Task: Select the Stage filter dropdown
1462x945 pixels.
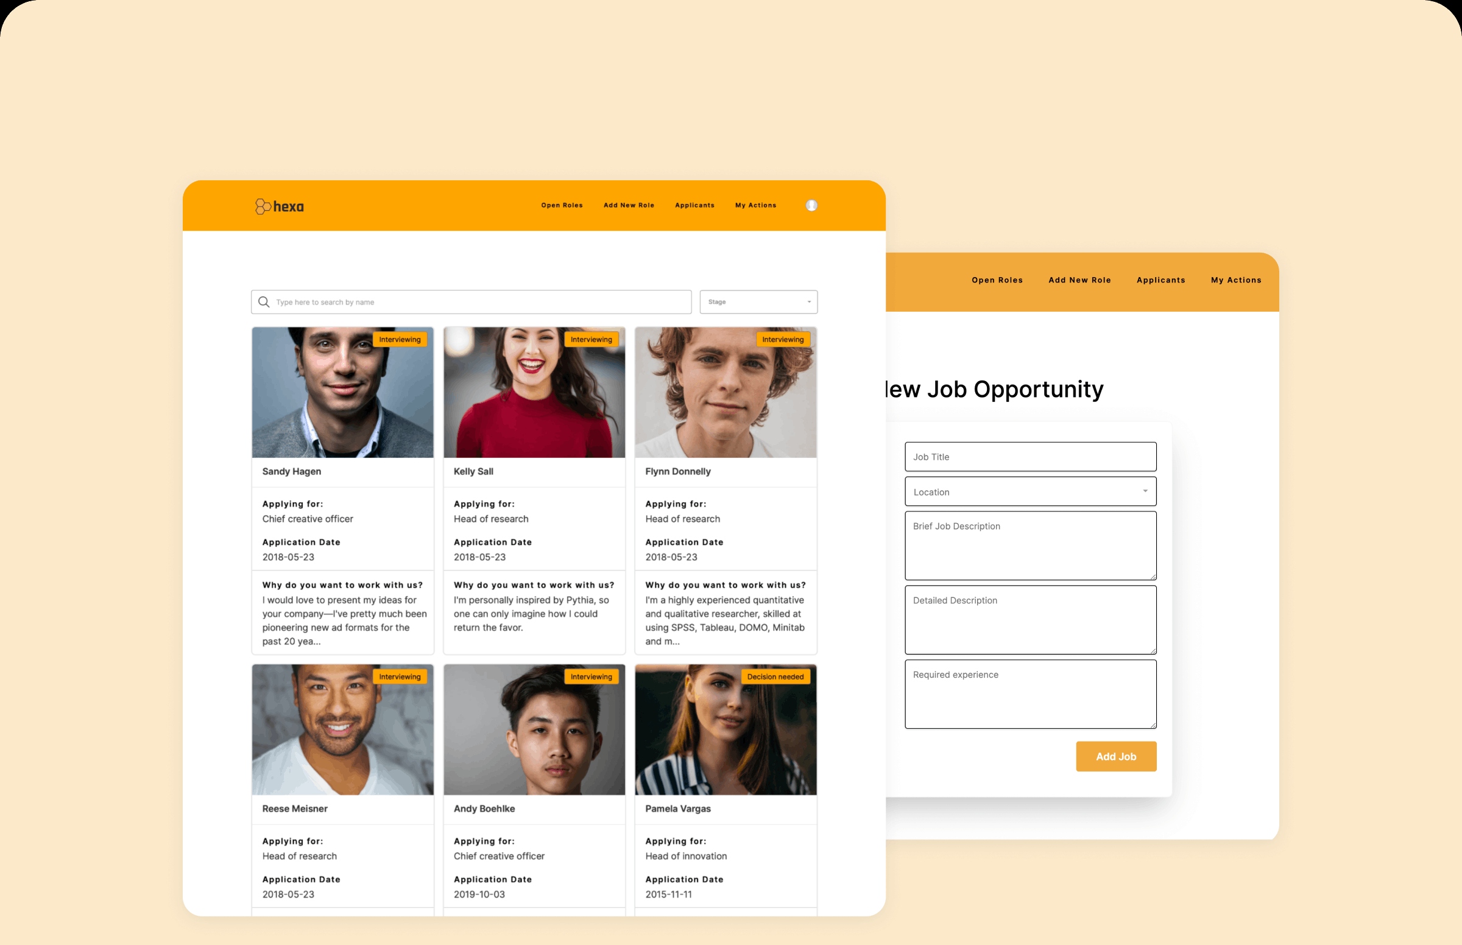Action: [758, 301]
